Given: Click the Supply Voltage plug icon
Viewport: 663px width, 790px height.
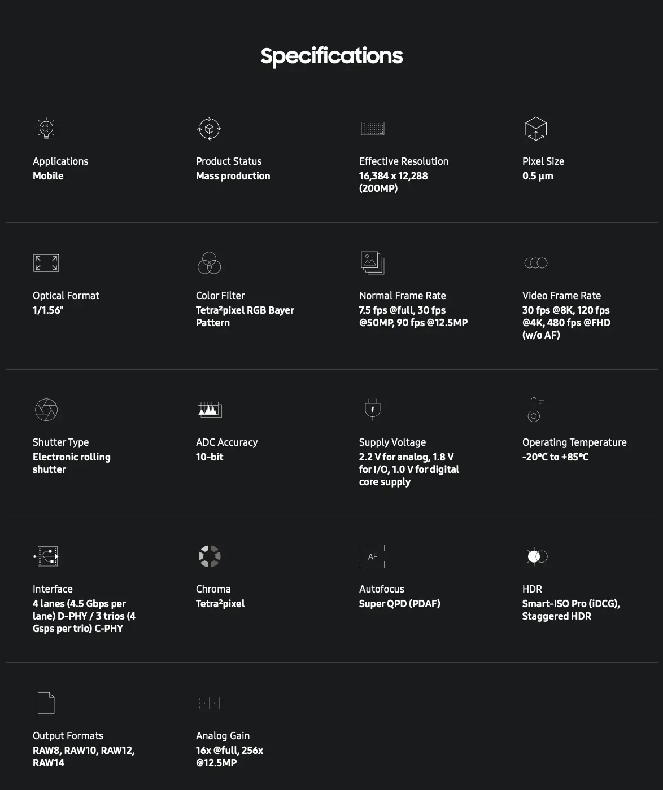Looking at the screenshot, I should point(372,410).
